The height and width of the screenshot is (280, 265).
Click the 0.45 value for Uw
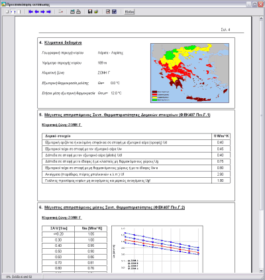pyautogui.click(x=220, y=149)
